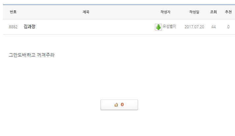Click post number 8882

(x=13, y=27)
